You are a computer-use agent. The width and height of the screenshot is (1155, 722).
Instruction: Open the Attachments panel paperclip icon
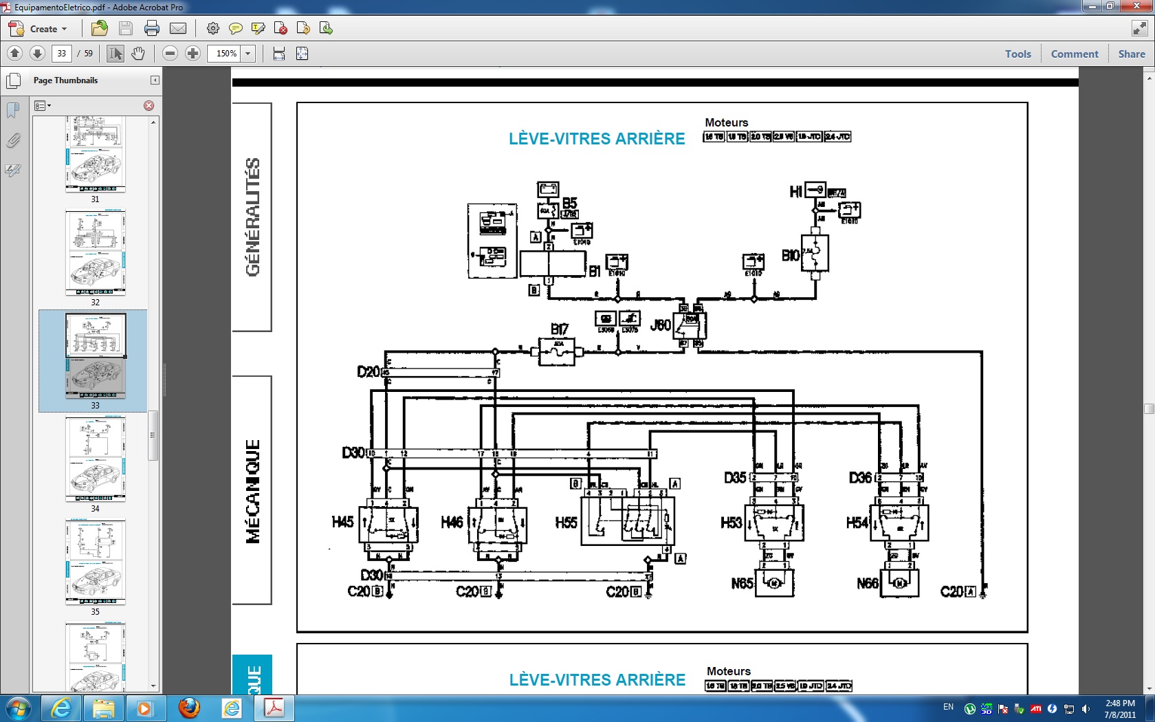13,141
